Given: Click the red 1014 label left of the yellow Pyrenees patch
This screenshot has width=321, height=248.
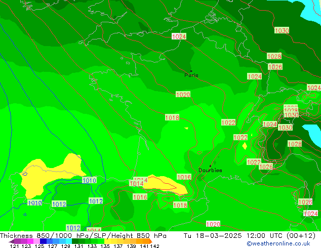Looking at the screenshot, I should coord(136,183).
